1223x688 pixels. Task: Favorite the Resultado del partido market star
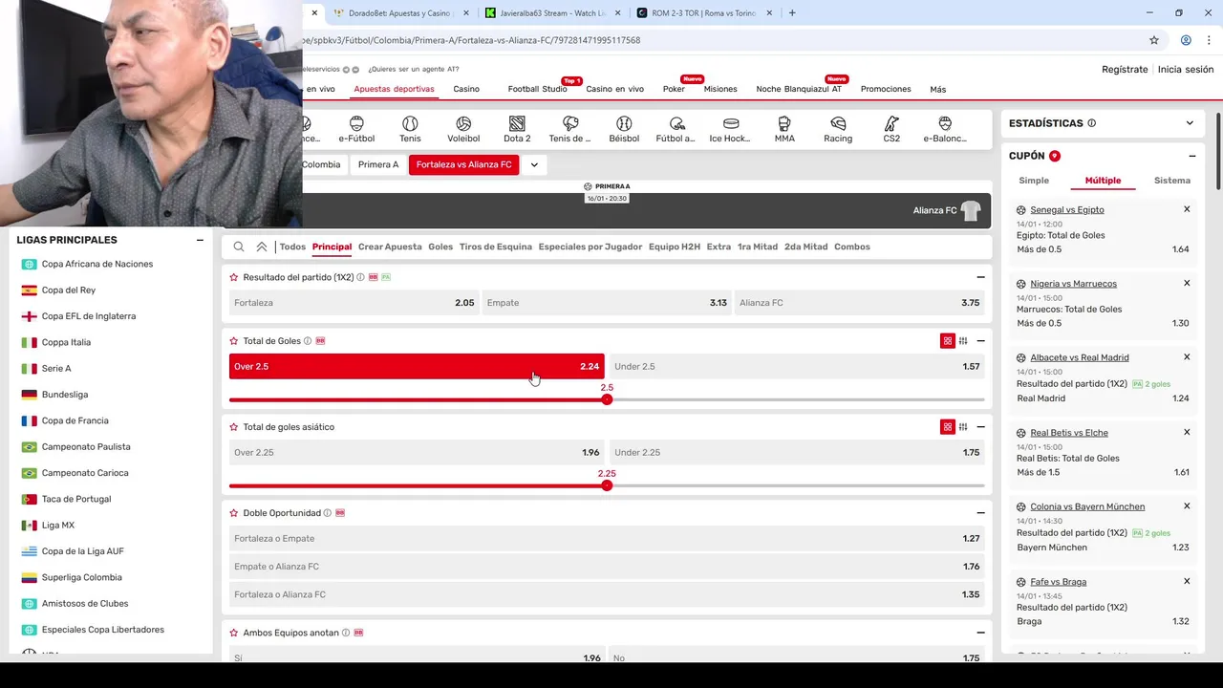coord(234,277)
